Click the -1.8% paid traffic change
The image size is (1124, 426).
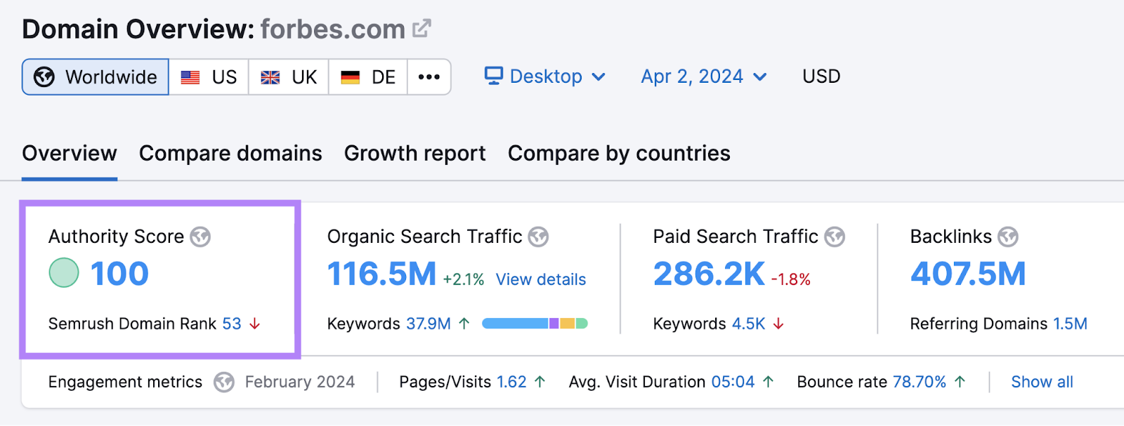[x=791, y=279]
